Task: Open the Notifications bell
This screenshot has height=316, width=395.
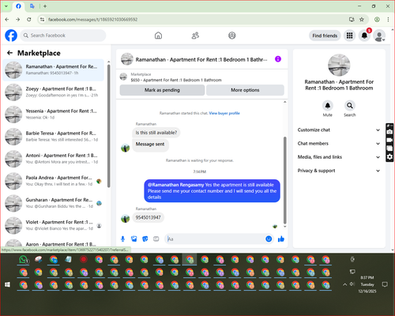Action: tap(364, 36)
